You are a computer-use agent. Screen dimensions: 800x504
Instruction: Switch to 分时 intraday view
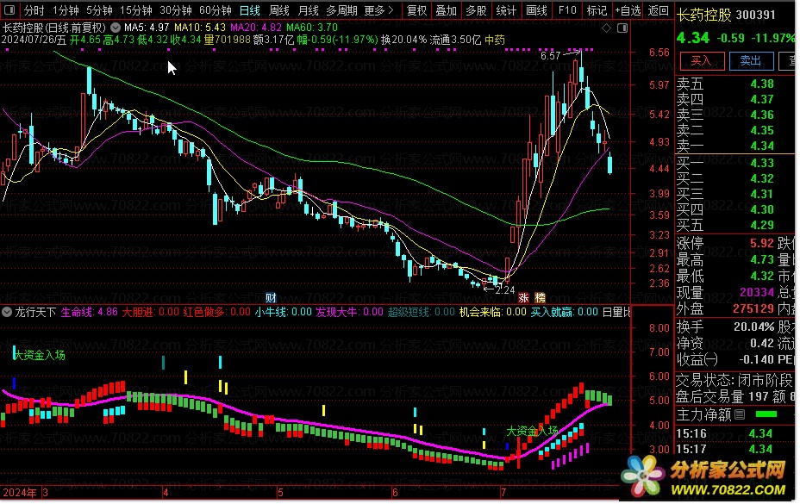34,10
